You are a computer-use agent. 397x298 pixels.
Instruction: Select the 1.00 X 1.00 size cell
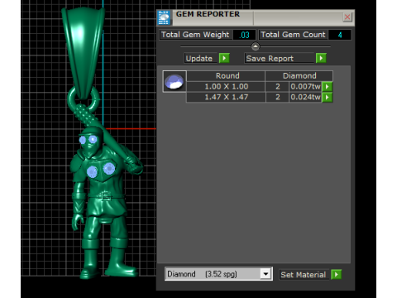[x=226, y=87]
